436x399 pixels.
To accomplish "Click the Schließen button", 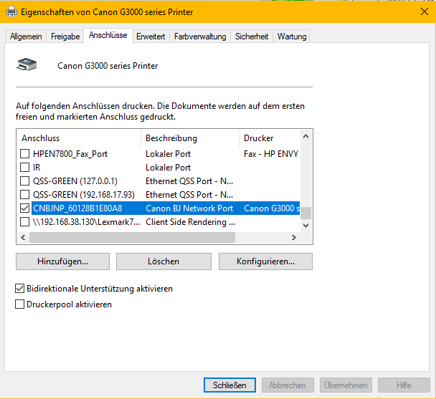I will 229,385.
